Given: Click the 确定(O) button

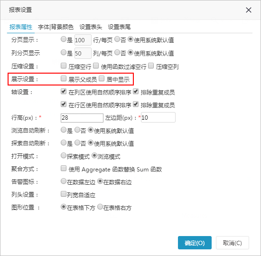Looking at the screenshot, I should [195, 243].
